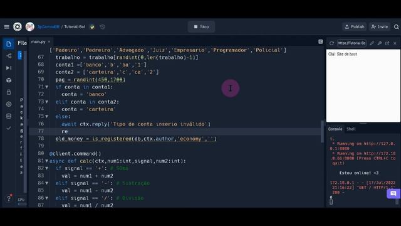Collapse the elif block at line 84

click(x=47, y=183)
